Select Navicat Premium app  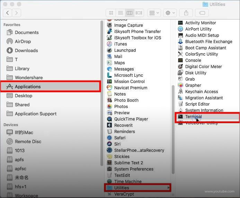pos(127,88)
